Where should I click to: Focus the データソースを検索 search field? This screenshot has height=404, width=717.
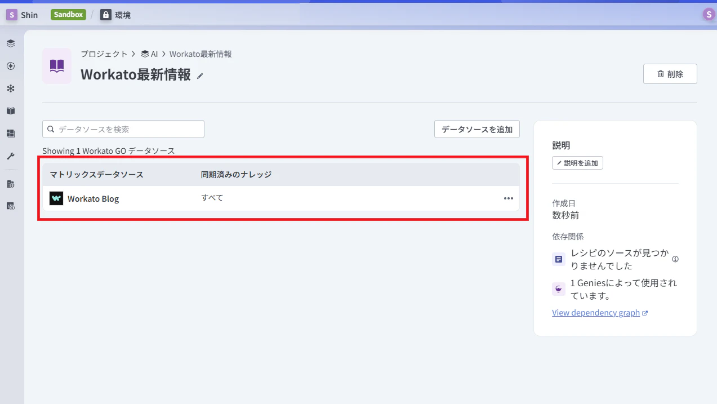click(123, 129)
